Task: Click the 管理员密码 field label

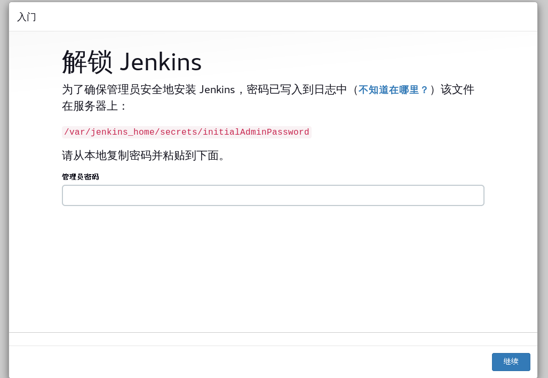Action: click(x=80, y=177)
